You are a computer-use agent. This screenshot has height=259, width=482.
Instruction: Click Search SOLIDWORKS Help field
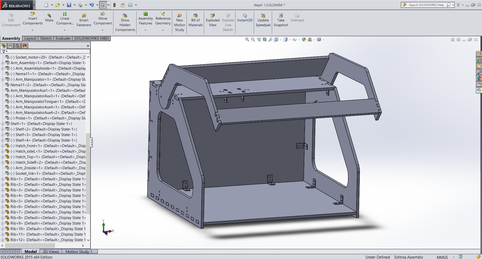click(426, 5)
